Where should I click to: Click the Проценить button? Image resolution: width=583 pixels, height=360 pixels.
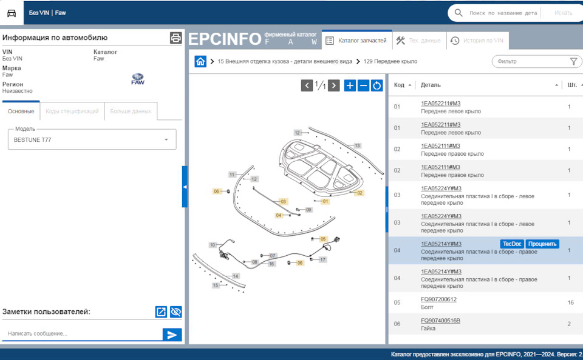tap(542, 244)
